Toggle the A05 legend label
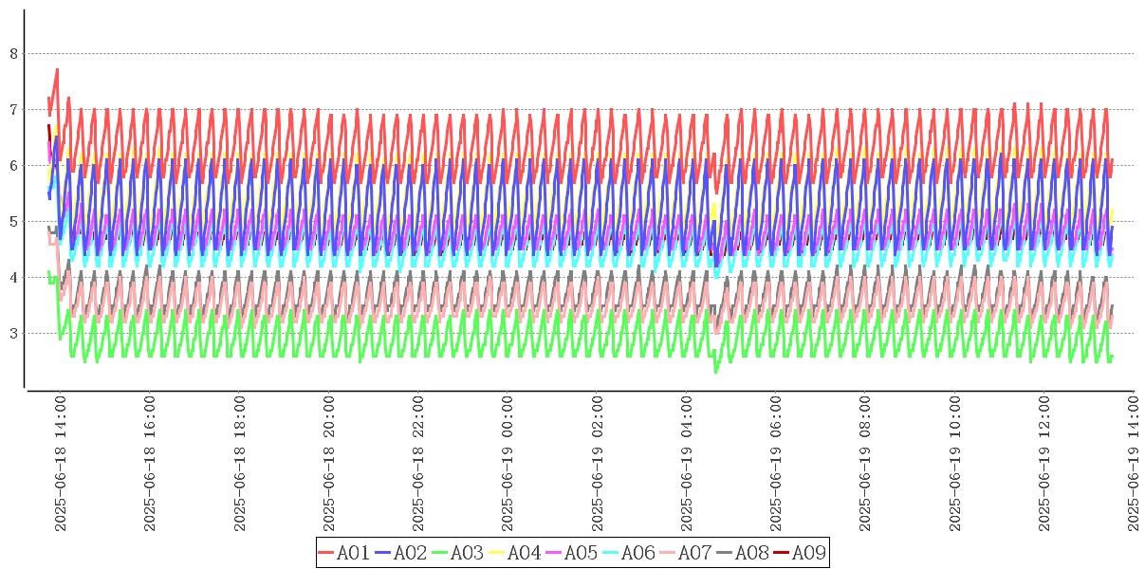The image size is (1145, 569). [581, 553]
